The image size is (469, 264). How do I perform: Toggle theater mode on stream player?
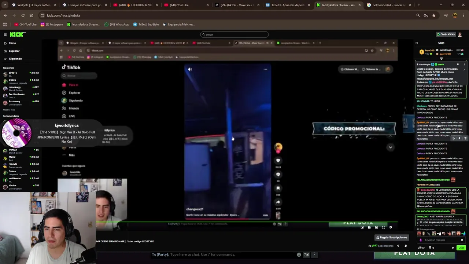[x=376, y=227]
